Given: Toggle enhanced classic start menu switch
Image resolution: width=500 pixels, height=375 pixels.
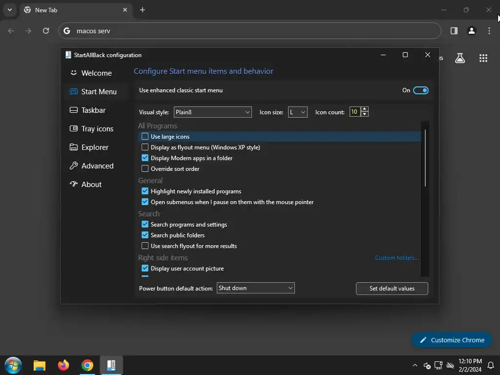Looking at the screenshot, I should [420, 90].
